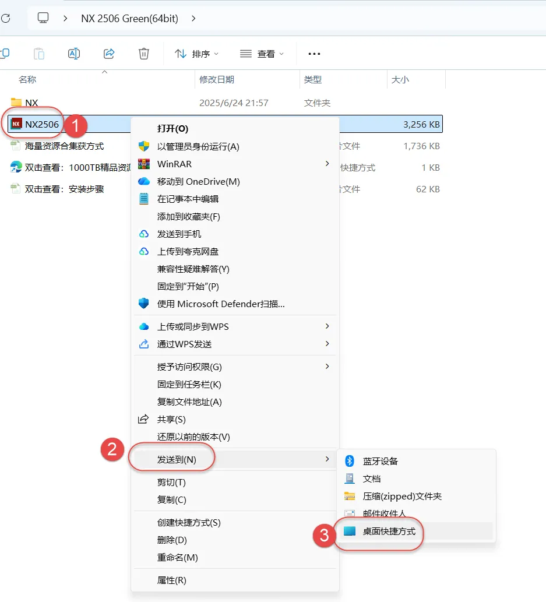This screenshot has width=546, height=602.
Task: Click the rename toolbar icon
Action: coord(74,54)
